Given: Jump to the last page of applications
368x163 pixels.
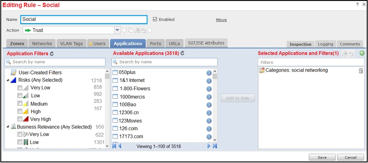Looking at the screenshot, I should (215, 146).
